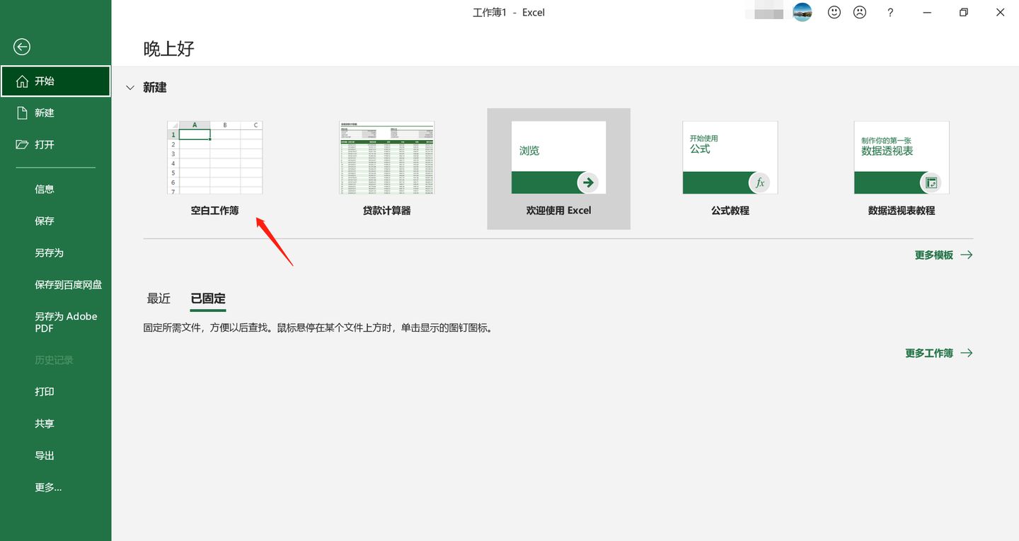Click the 晚上好 greeting heading
This screenshot has width=1019, height=541.
pos(168,49)
